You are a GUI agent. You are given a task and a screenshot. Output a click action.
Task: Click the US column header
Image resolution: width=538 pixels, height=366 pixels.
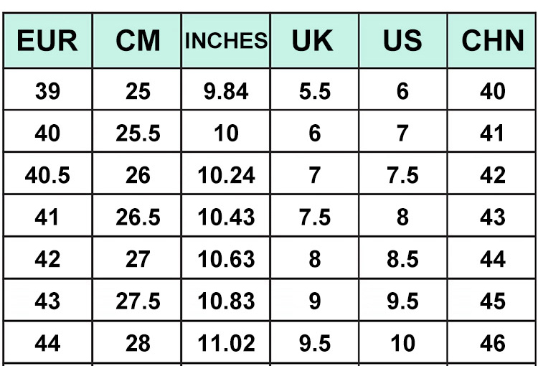point(402,41)
